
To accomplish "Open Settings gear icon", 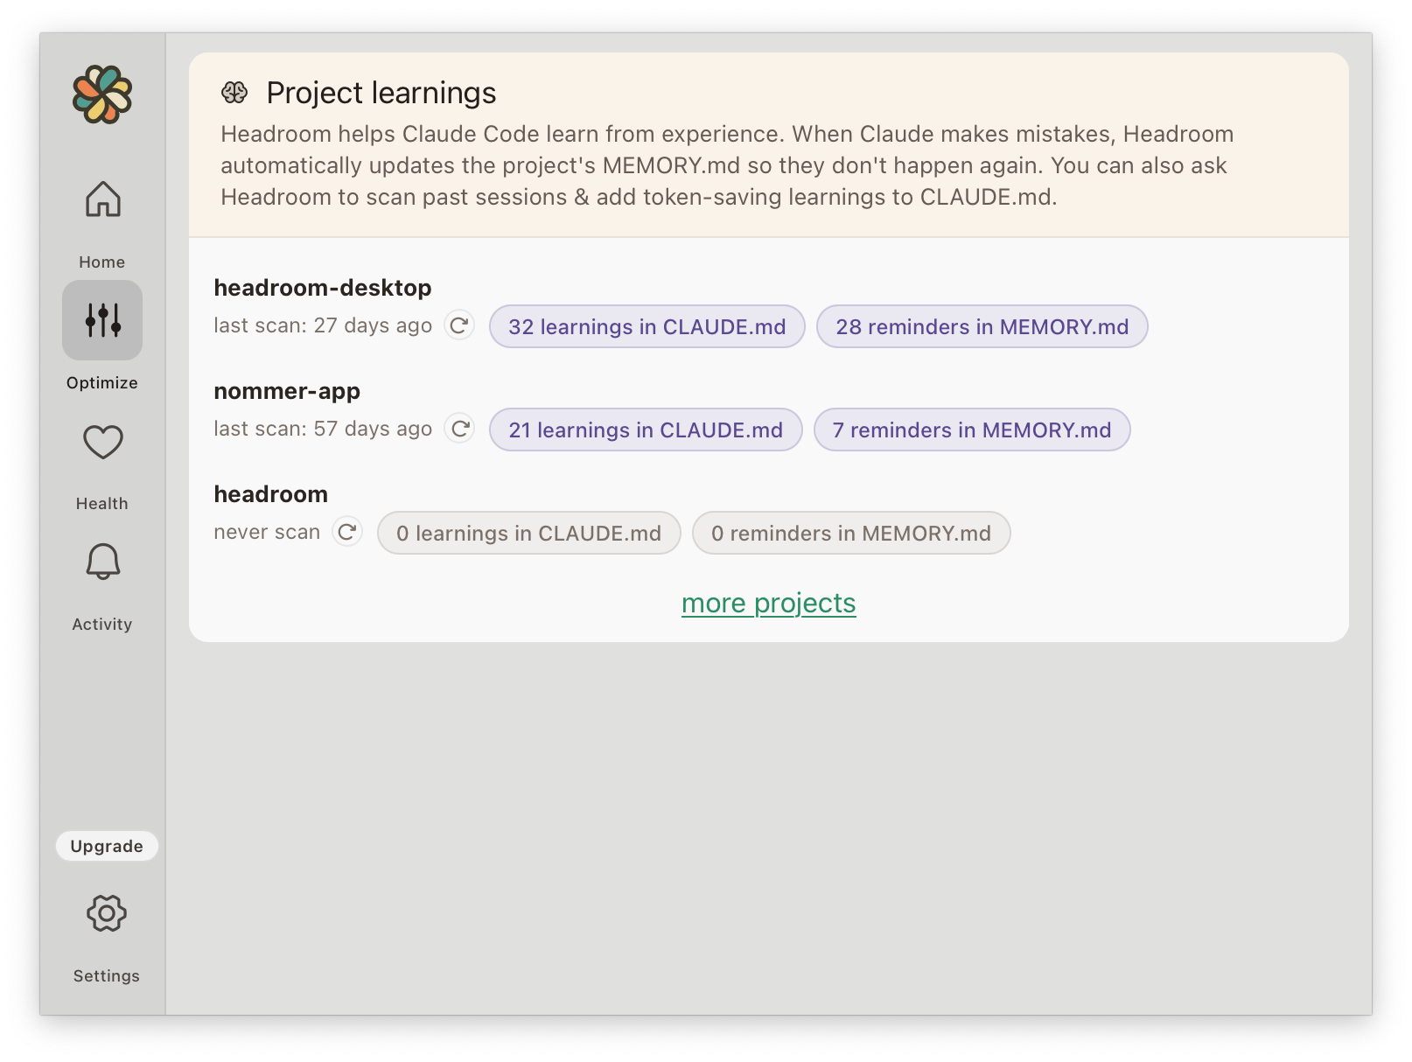I will point(107,913).
